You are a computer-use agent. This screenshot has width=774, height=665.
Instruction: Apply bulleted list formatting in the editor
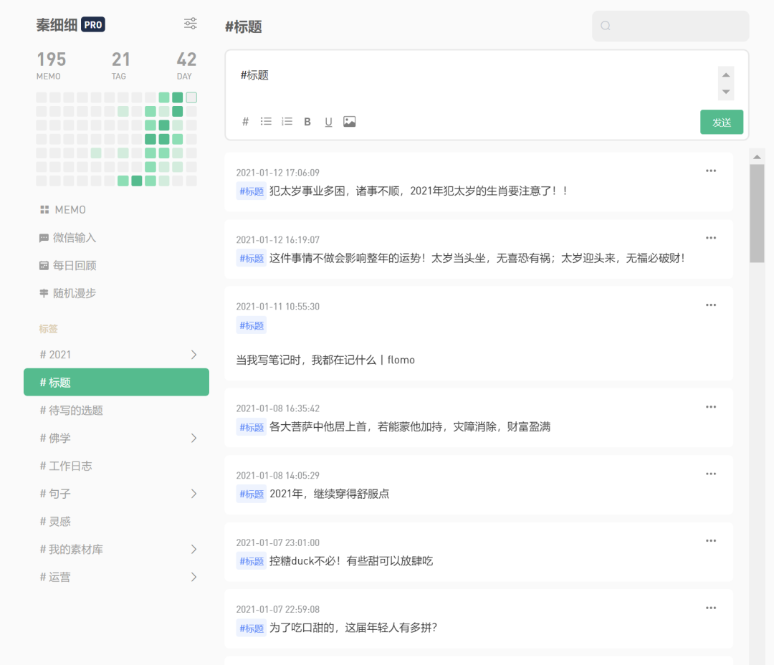coord(266,121)
